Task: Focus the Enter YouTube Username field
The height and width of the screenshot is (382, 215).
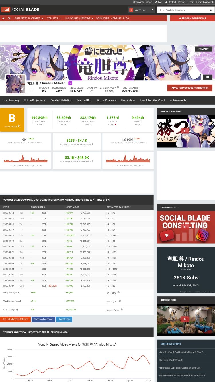Action: (183, 10)
